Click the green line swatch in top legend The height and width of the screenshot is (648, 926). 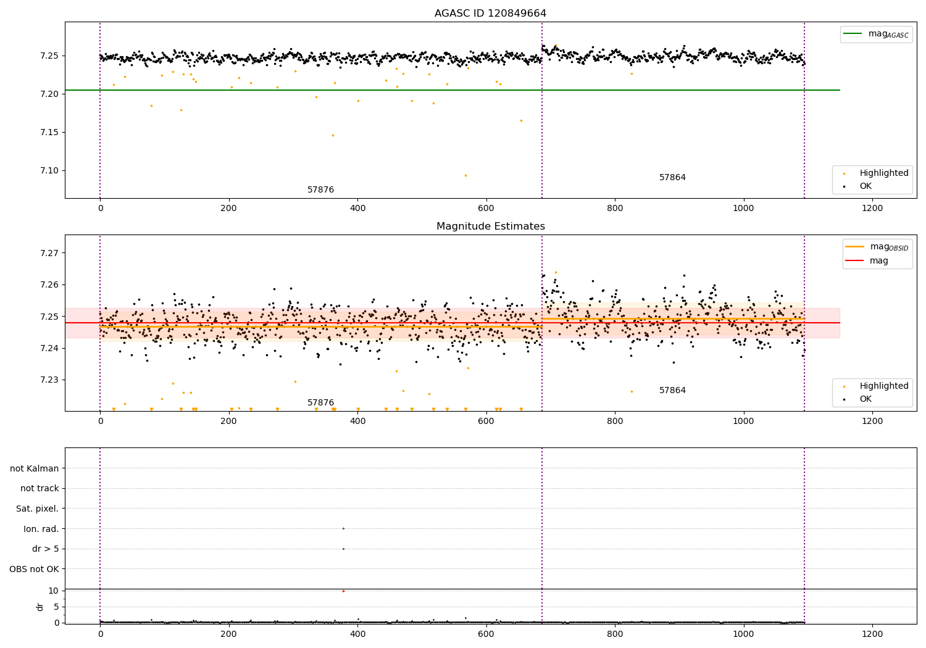click(853, 34)
